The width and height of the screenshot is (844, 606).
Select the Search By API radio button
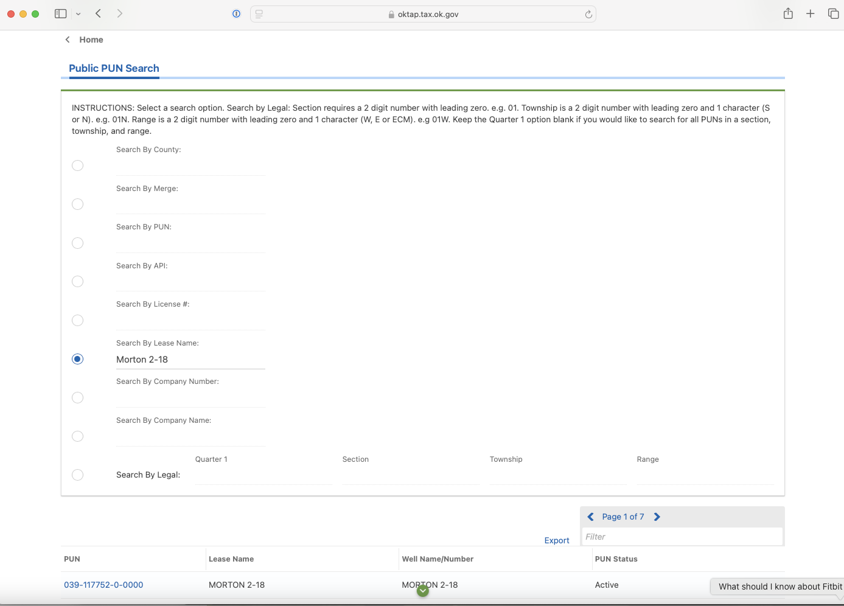[x=77, y=282]
